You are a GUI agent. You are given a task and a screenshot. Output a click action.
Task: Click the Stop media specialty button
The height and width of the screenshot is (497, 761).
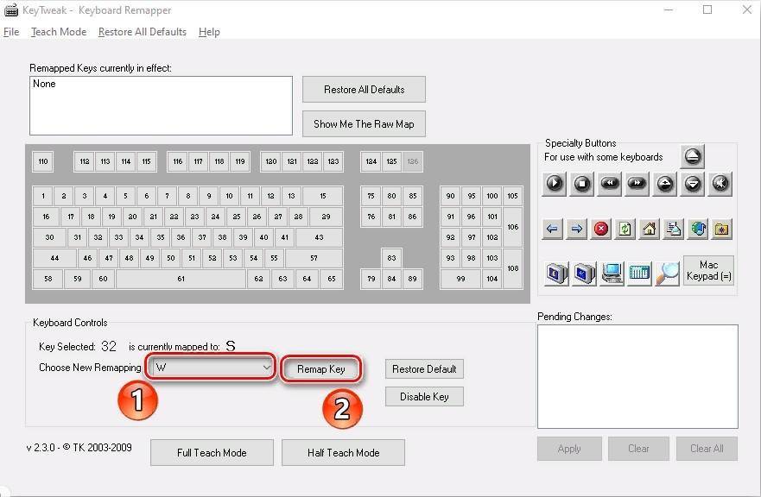(x=582, y=183)
